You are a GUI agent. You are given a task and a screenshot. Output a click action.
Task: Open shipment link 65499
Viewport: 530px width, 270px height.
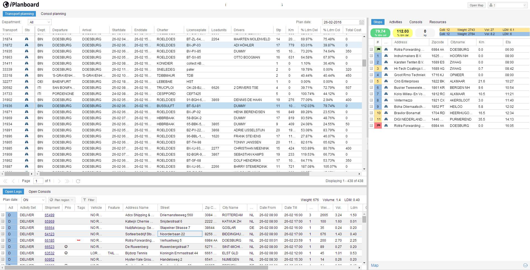click(x=49, y=215)
